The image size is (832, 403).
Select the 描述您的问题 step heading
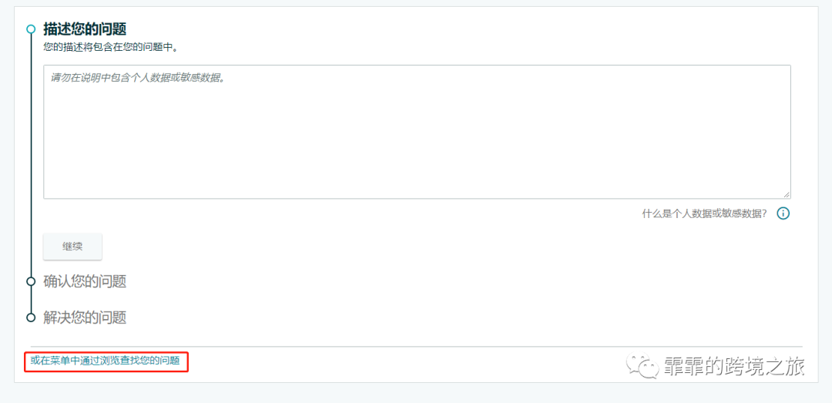[85, 29]
